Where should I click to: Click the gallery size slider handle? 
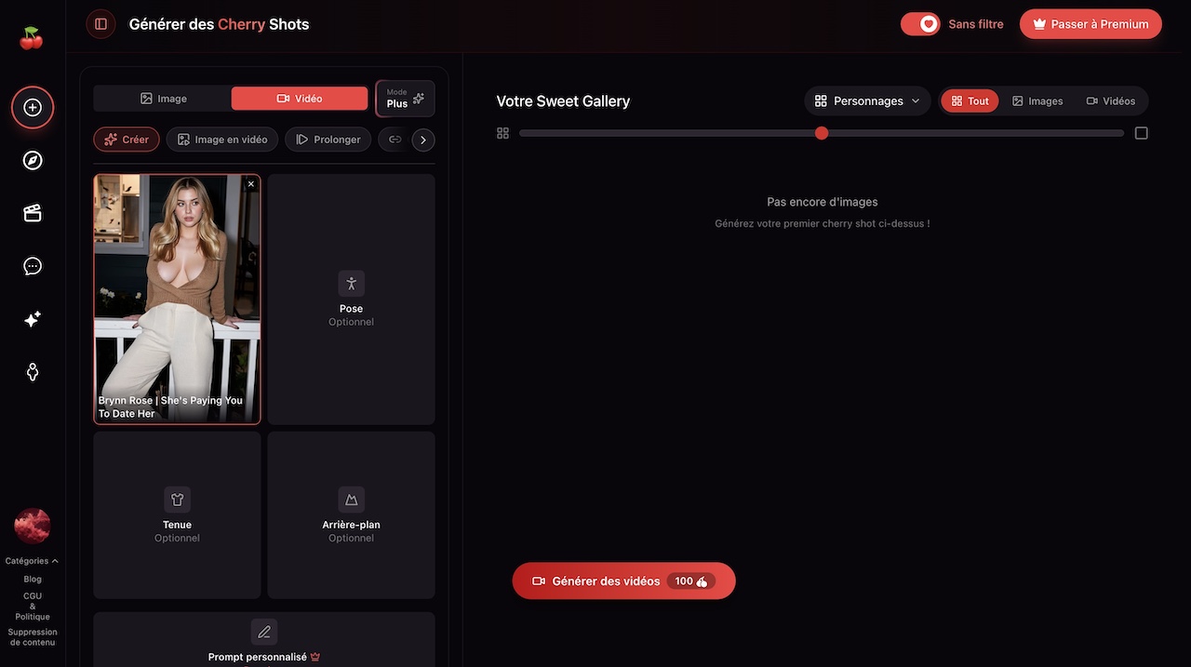pyautogui.click(x=822, y=133)
